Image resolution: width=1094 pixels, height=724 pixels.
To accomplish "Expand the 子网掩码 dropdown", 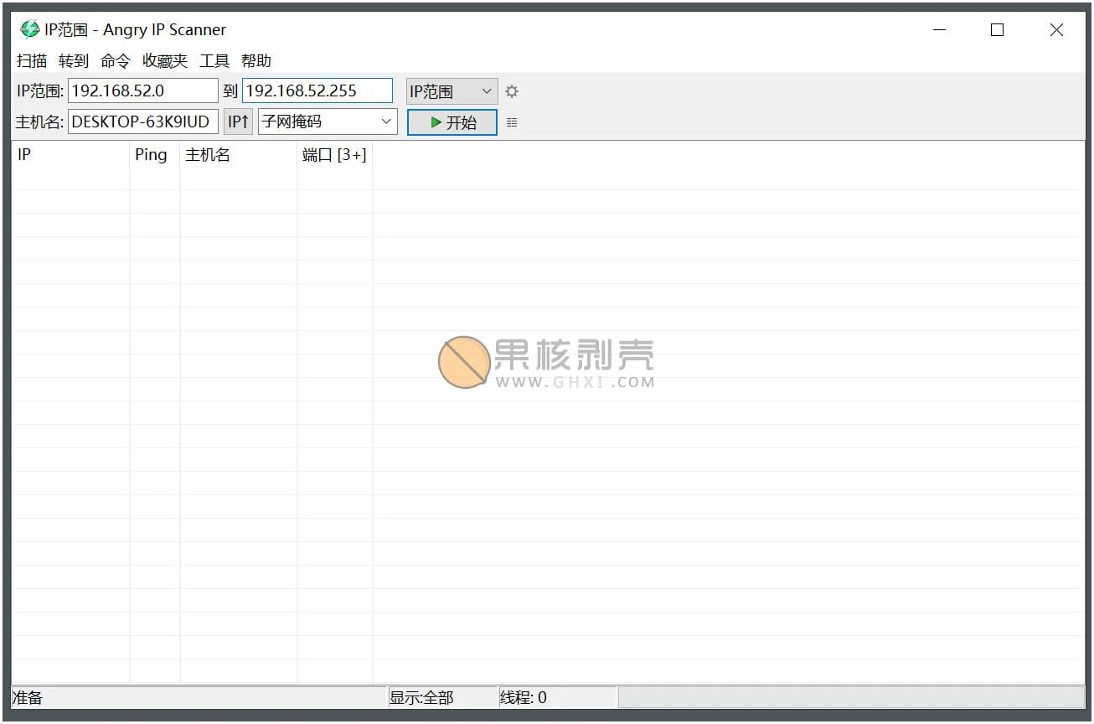I will click(x=328, y=122).
